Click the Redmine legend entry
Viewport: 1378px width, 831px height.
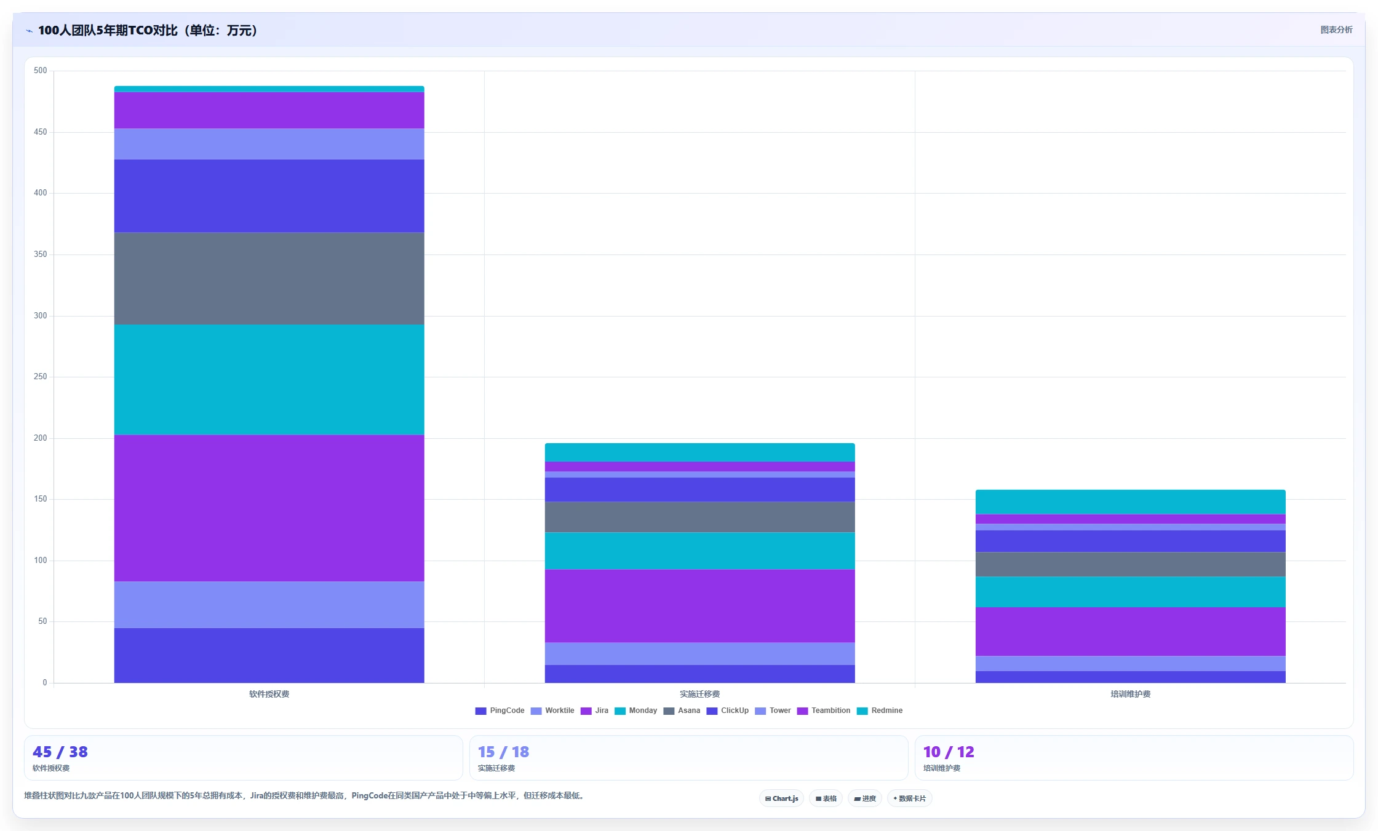pyautogui.click(x=880, y=711)
